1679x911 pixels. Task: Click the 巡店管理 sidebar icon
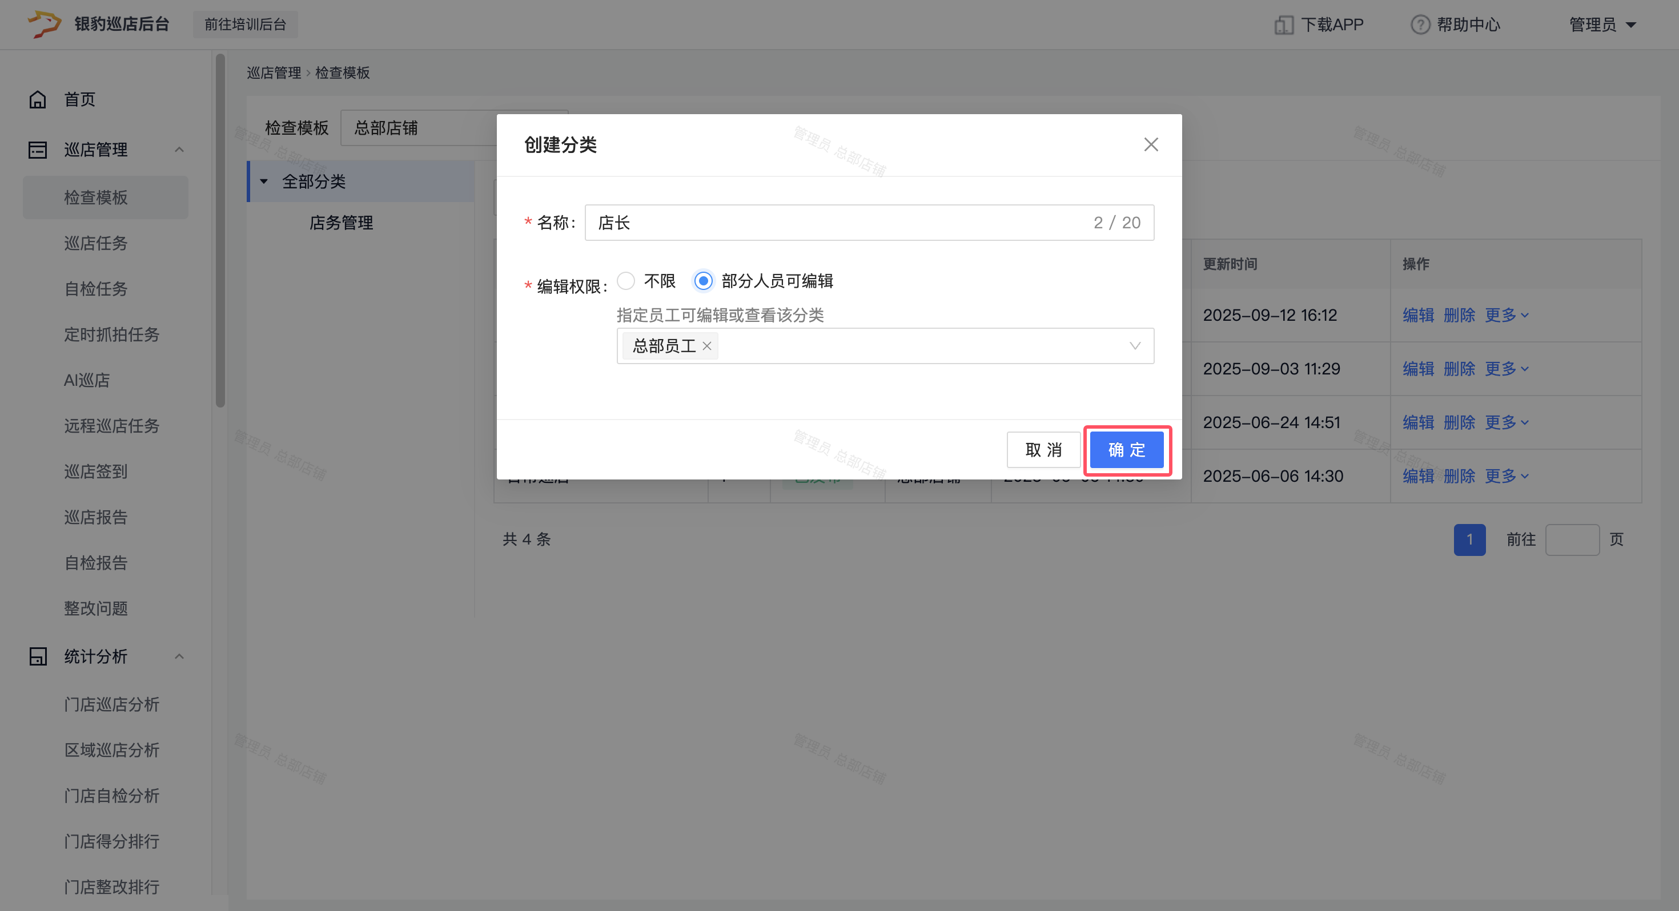click(x=37, y=150)
